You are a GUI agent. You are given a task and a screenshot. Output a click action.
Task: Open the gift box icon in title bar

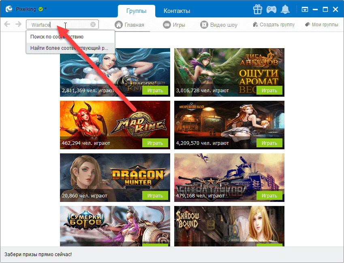(x=258, y=9)
